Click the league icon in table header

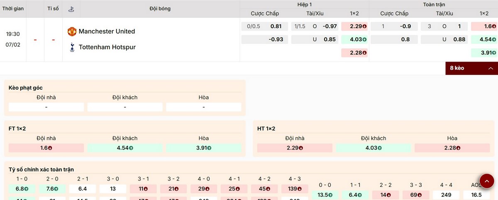click(x=71, y=9)
